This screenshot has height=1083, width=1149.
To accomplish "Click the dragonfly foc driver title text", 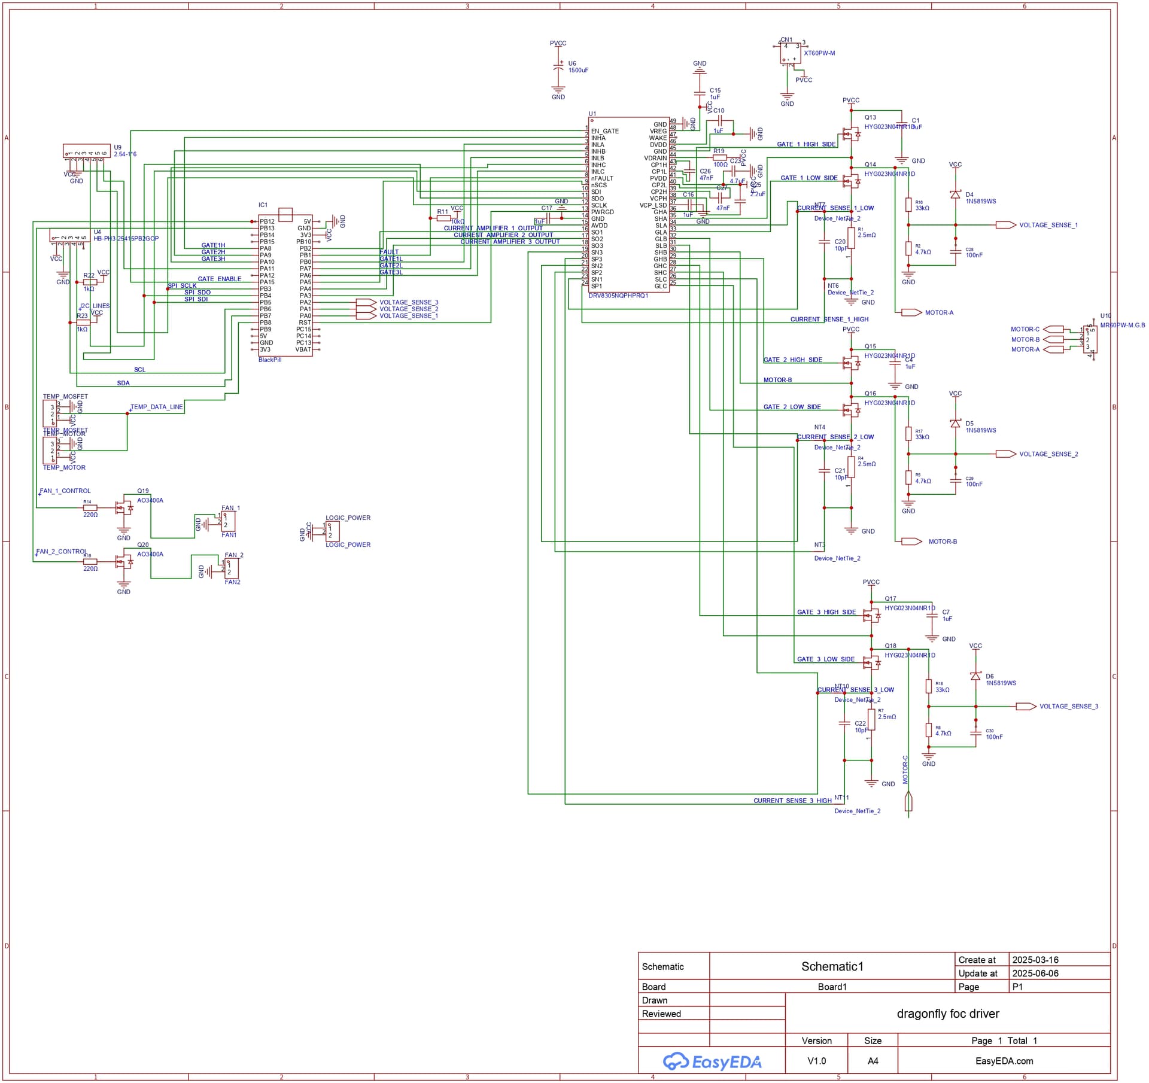I will tap(947, 1014).
